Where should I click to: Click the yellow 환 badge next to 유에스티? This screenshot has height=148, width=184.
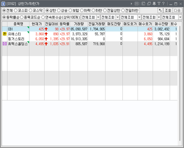point(5,34)
